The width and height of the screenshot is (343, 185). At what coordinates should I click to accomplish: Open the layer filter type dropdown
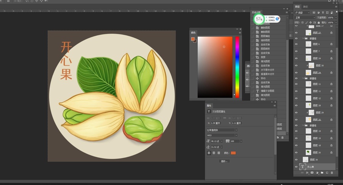(302, 13)
